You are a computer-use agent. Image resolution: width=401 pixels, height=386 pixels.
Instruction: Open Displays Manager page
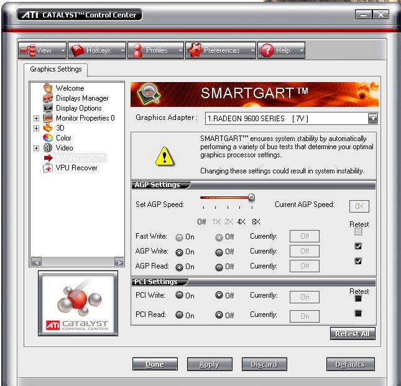[x=82, y=98]
